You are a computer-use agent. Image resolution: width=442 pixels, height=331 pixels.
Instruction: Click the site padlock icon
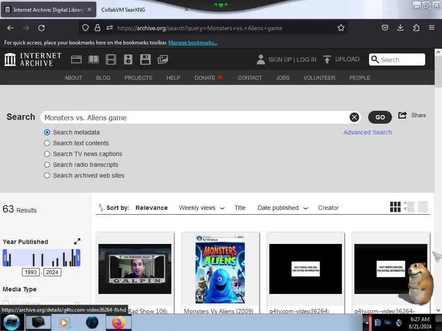pyautogui.click(x=98, y=28)
